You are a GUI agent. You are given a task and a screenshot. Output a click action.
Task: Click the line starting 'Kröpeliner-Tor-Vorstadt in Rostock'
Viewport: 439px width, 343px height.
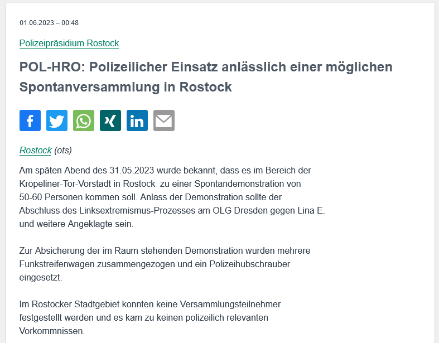[x=160, y=183]
